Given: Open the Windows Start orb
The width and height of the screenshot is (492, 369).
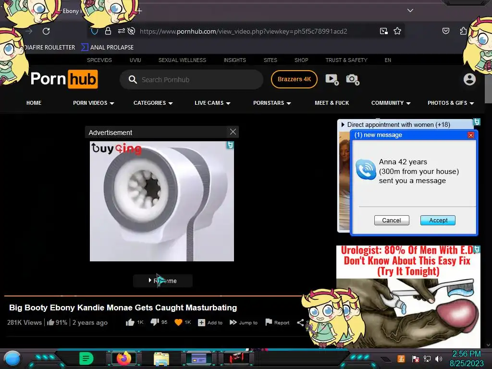Looking at the screenshot, I should 12,359.
